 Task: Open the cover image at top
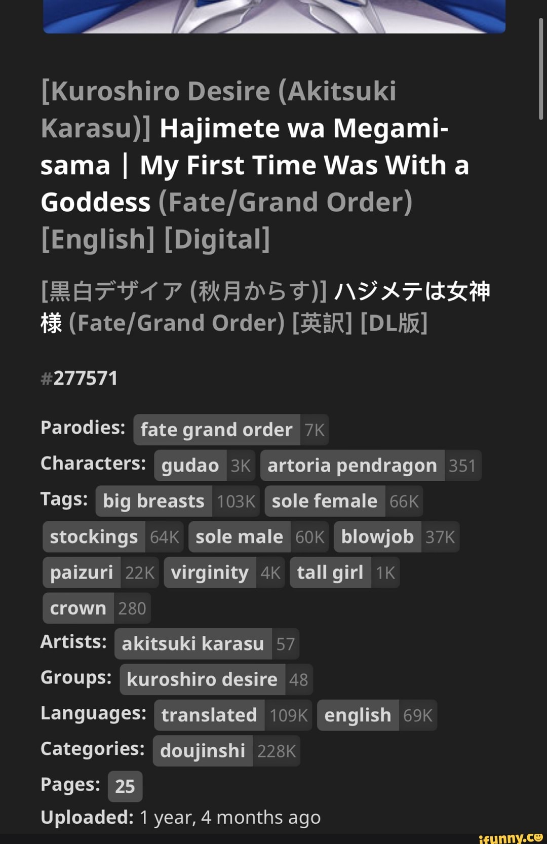pyautogui.click(x=274, y=16)
